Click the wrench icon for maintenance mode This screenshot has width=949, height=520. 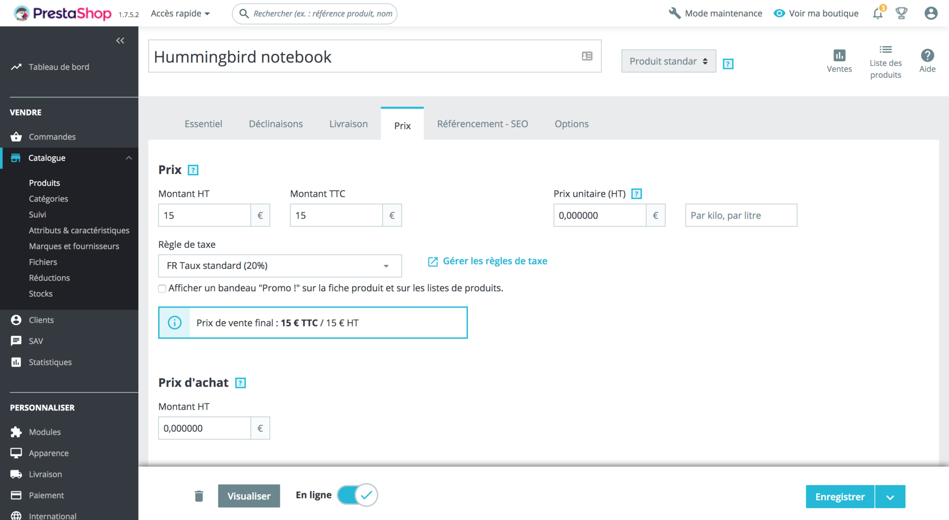click(x=675, y=13)
